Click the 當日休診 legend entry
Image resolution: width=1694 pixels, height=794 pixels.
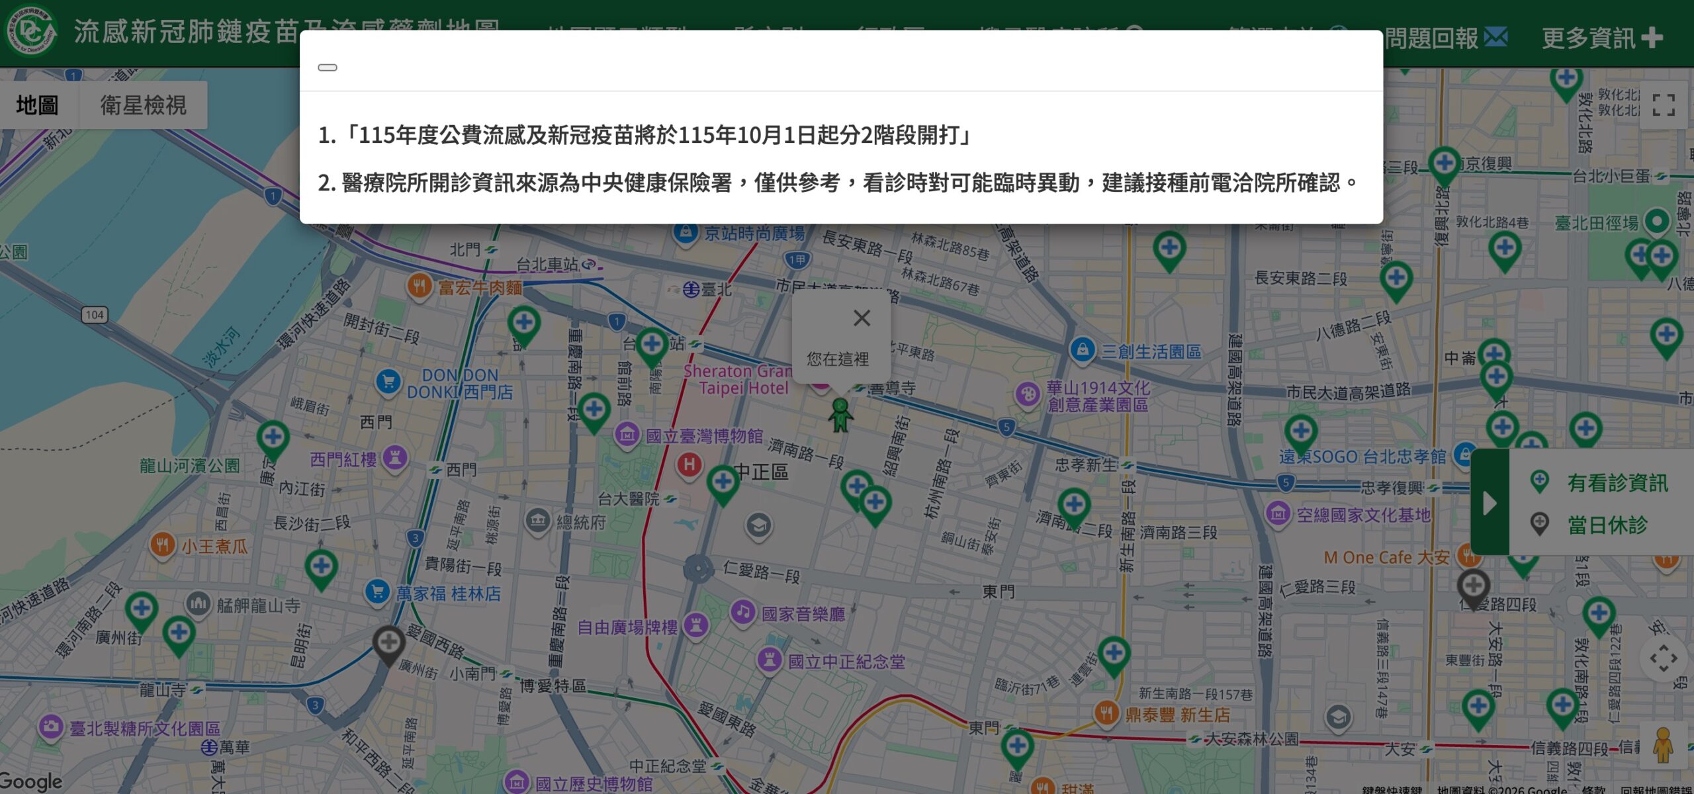1589,525
